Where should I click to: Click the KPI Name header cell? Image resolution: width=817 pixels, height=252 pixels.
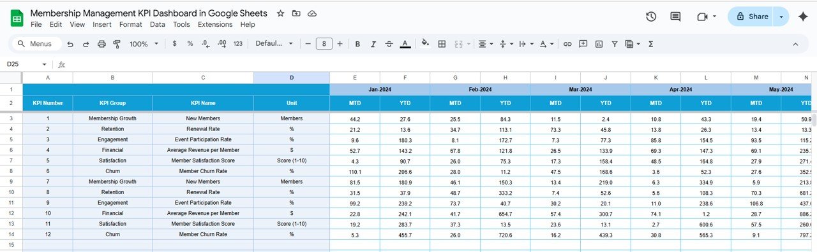point(203,102)
